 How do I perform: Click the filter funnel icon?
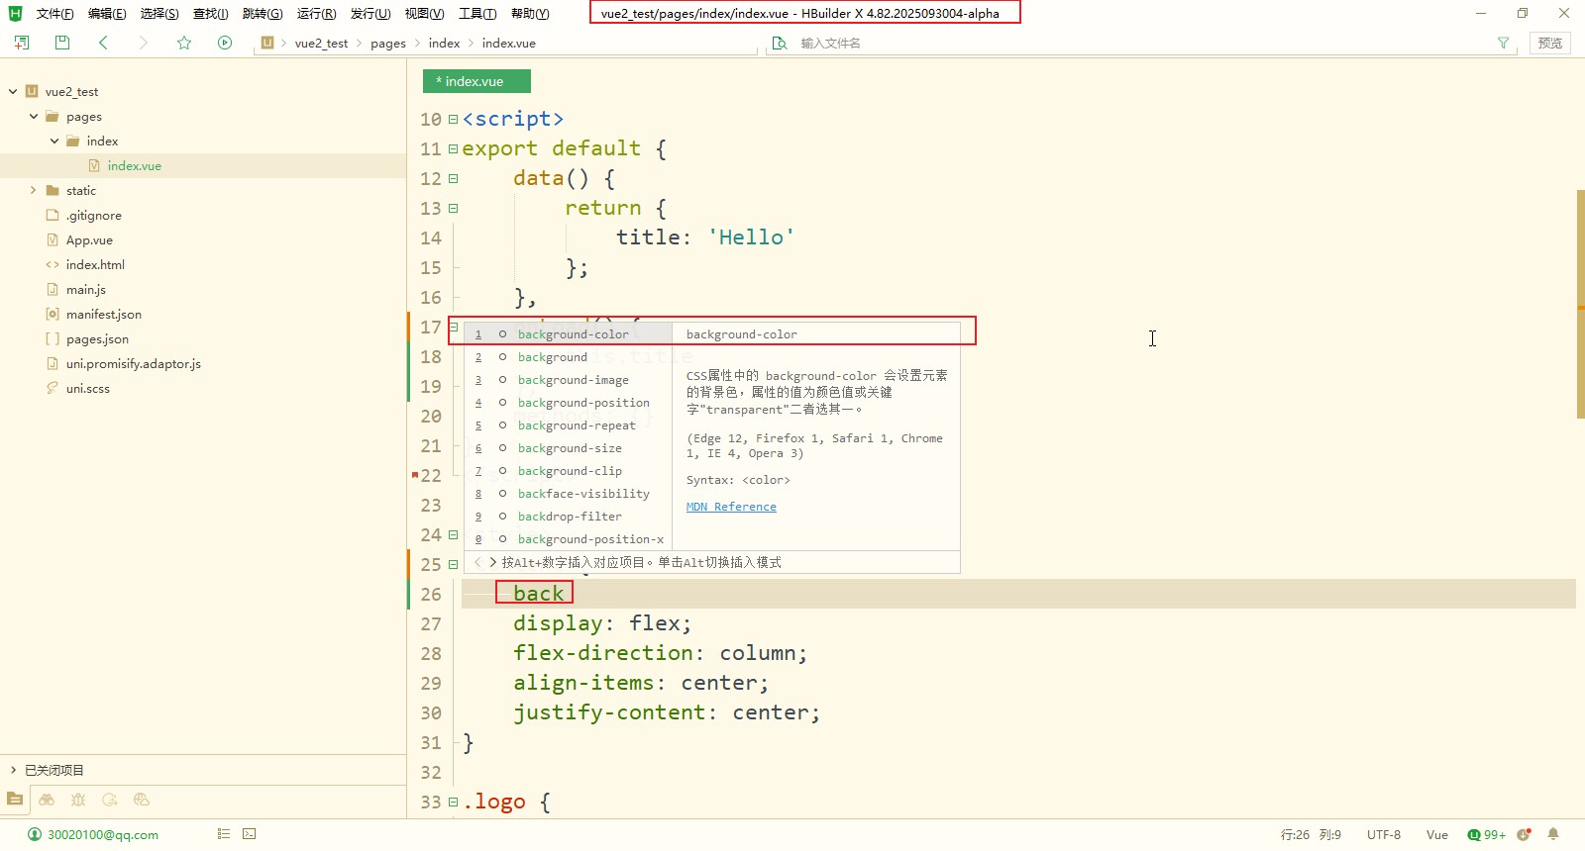1504,43
